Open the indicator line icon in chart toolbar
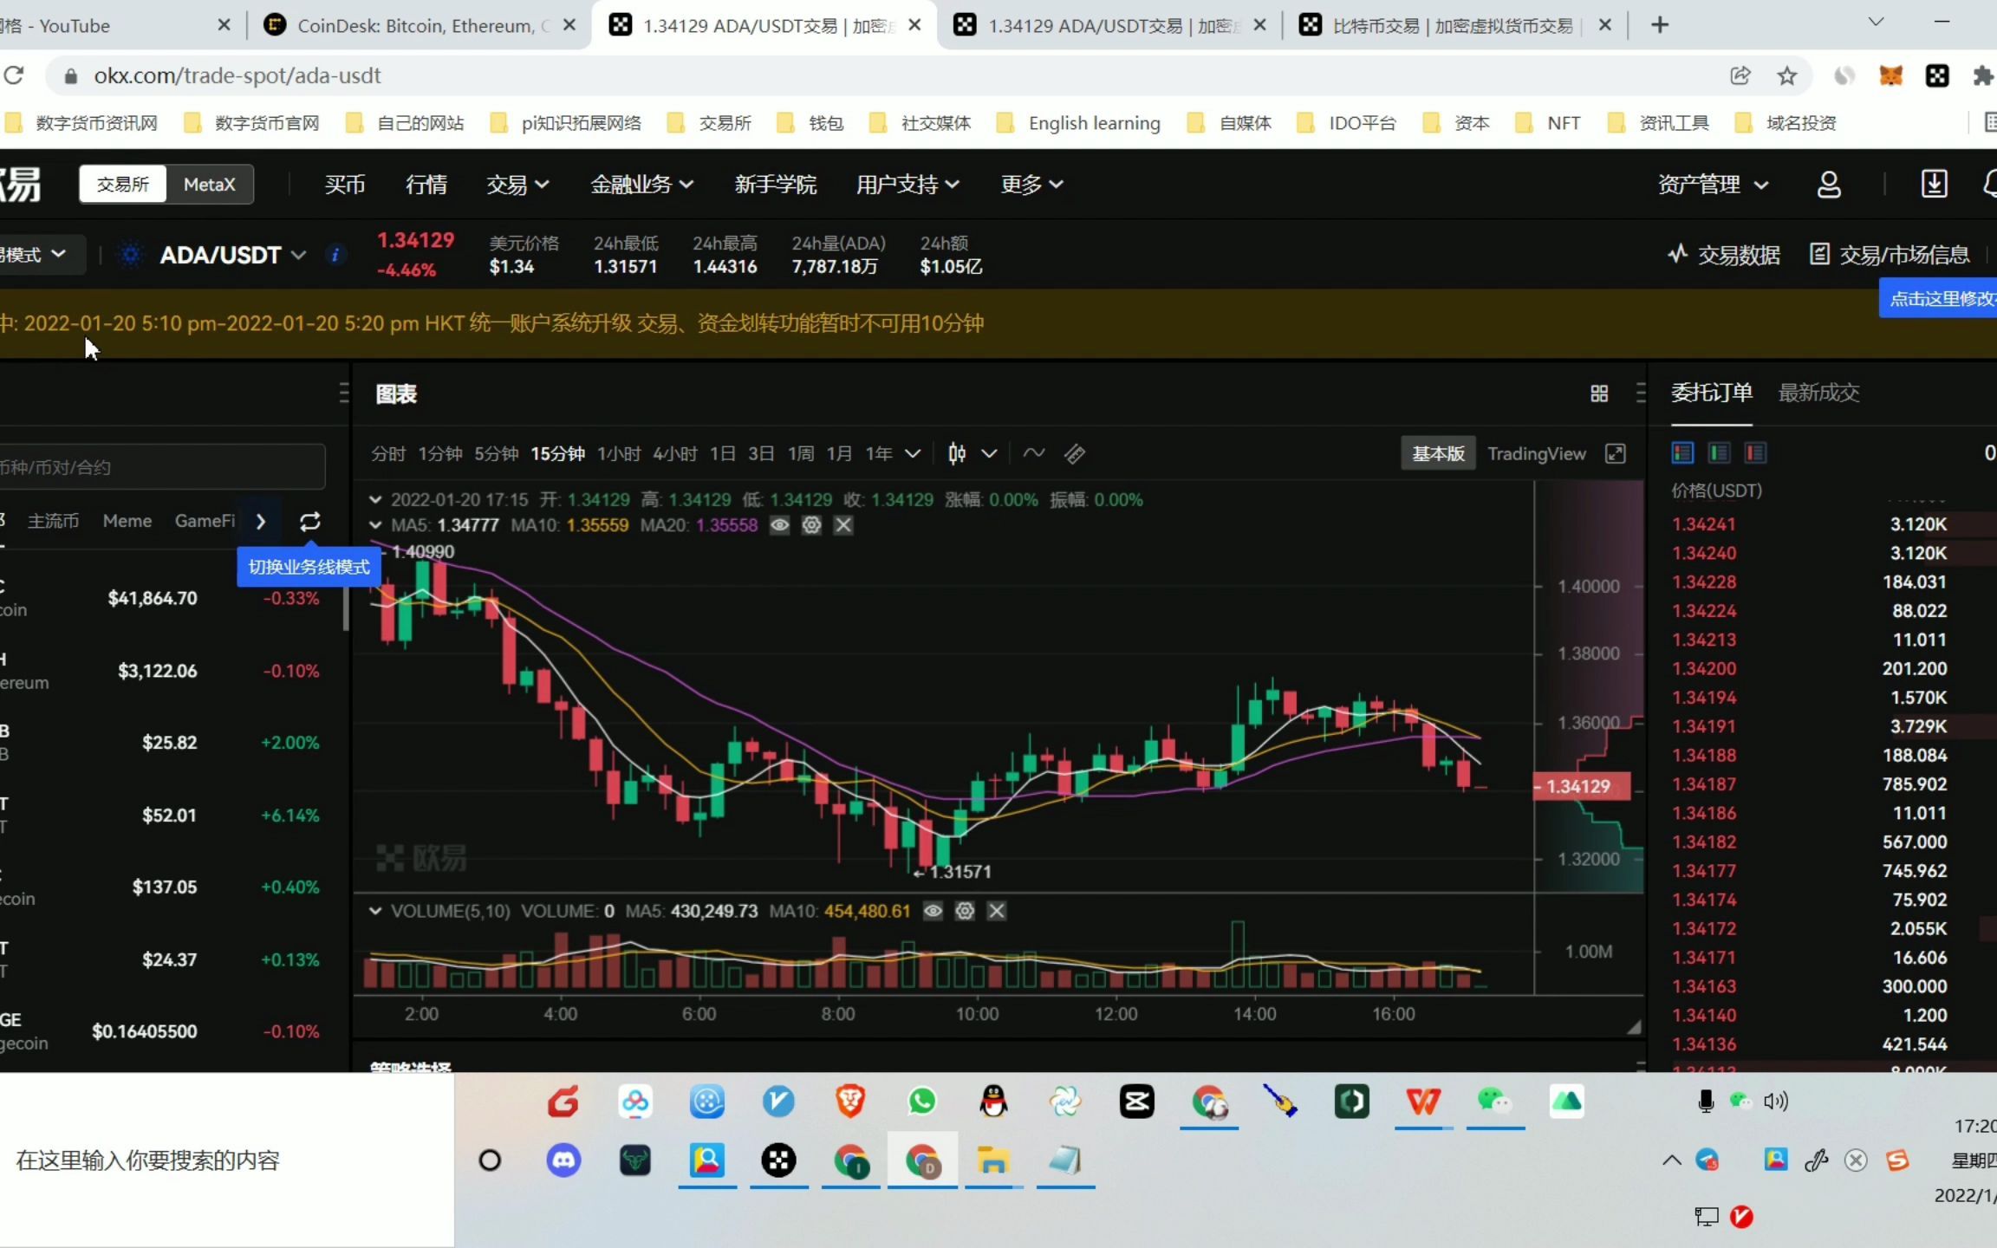This screenshot has height=1248, width=1997. point(1033,453)
